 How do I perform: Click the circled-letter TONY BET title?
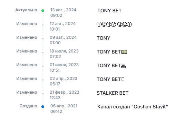tap(114, 24)
